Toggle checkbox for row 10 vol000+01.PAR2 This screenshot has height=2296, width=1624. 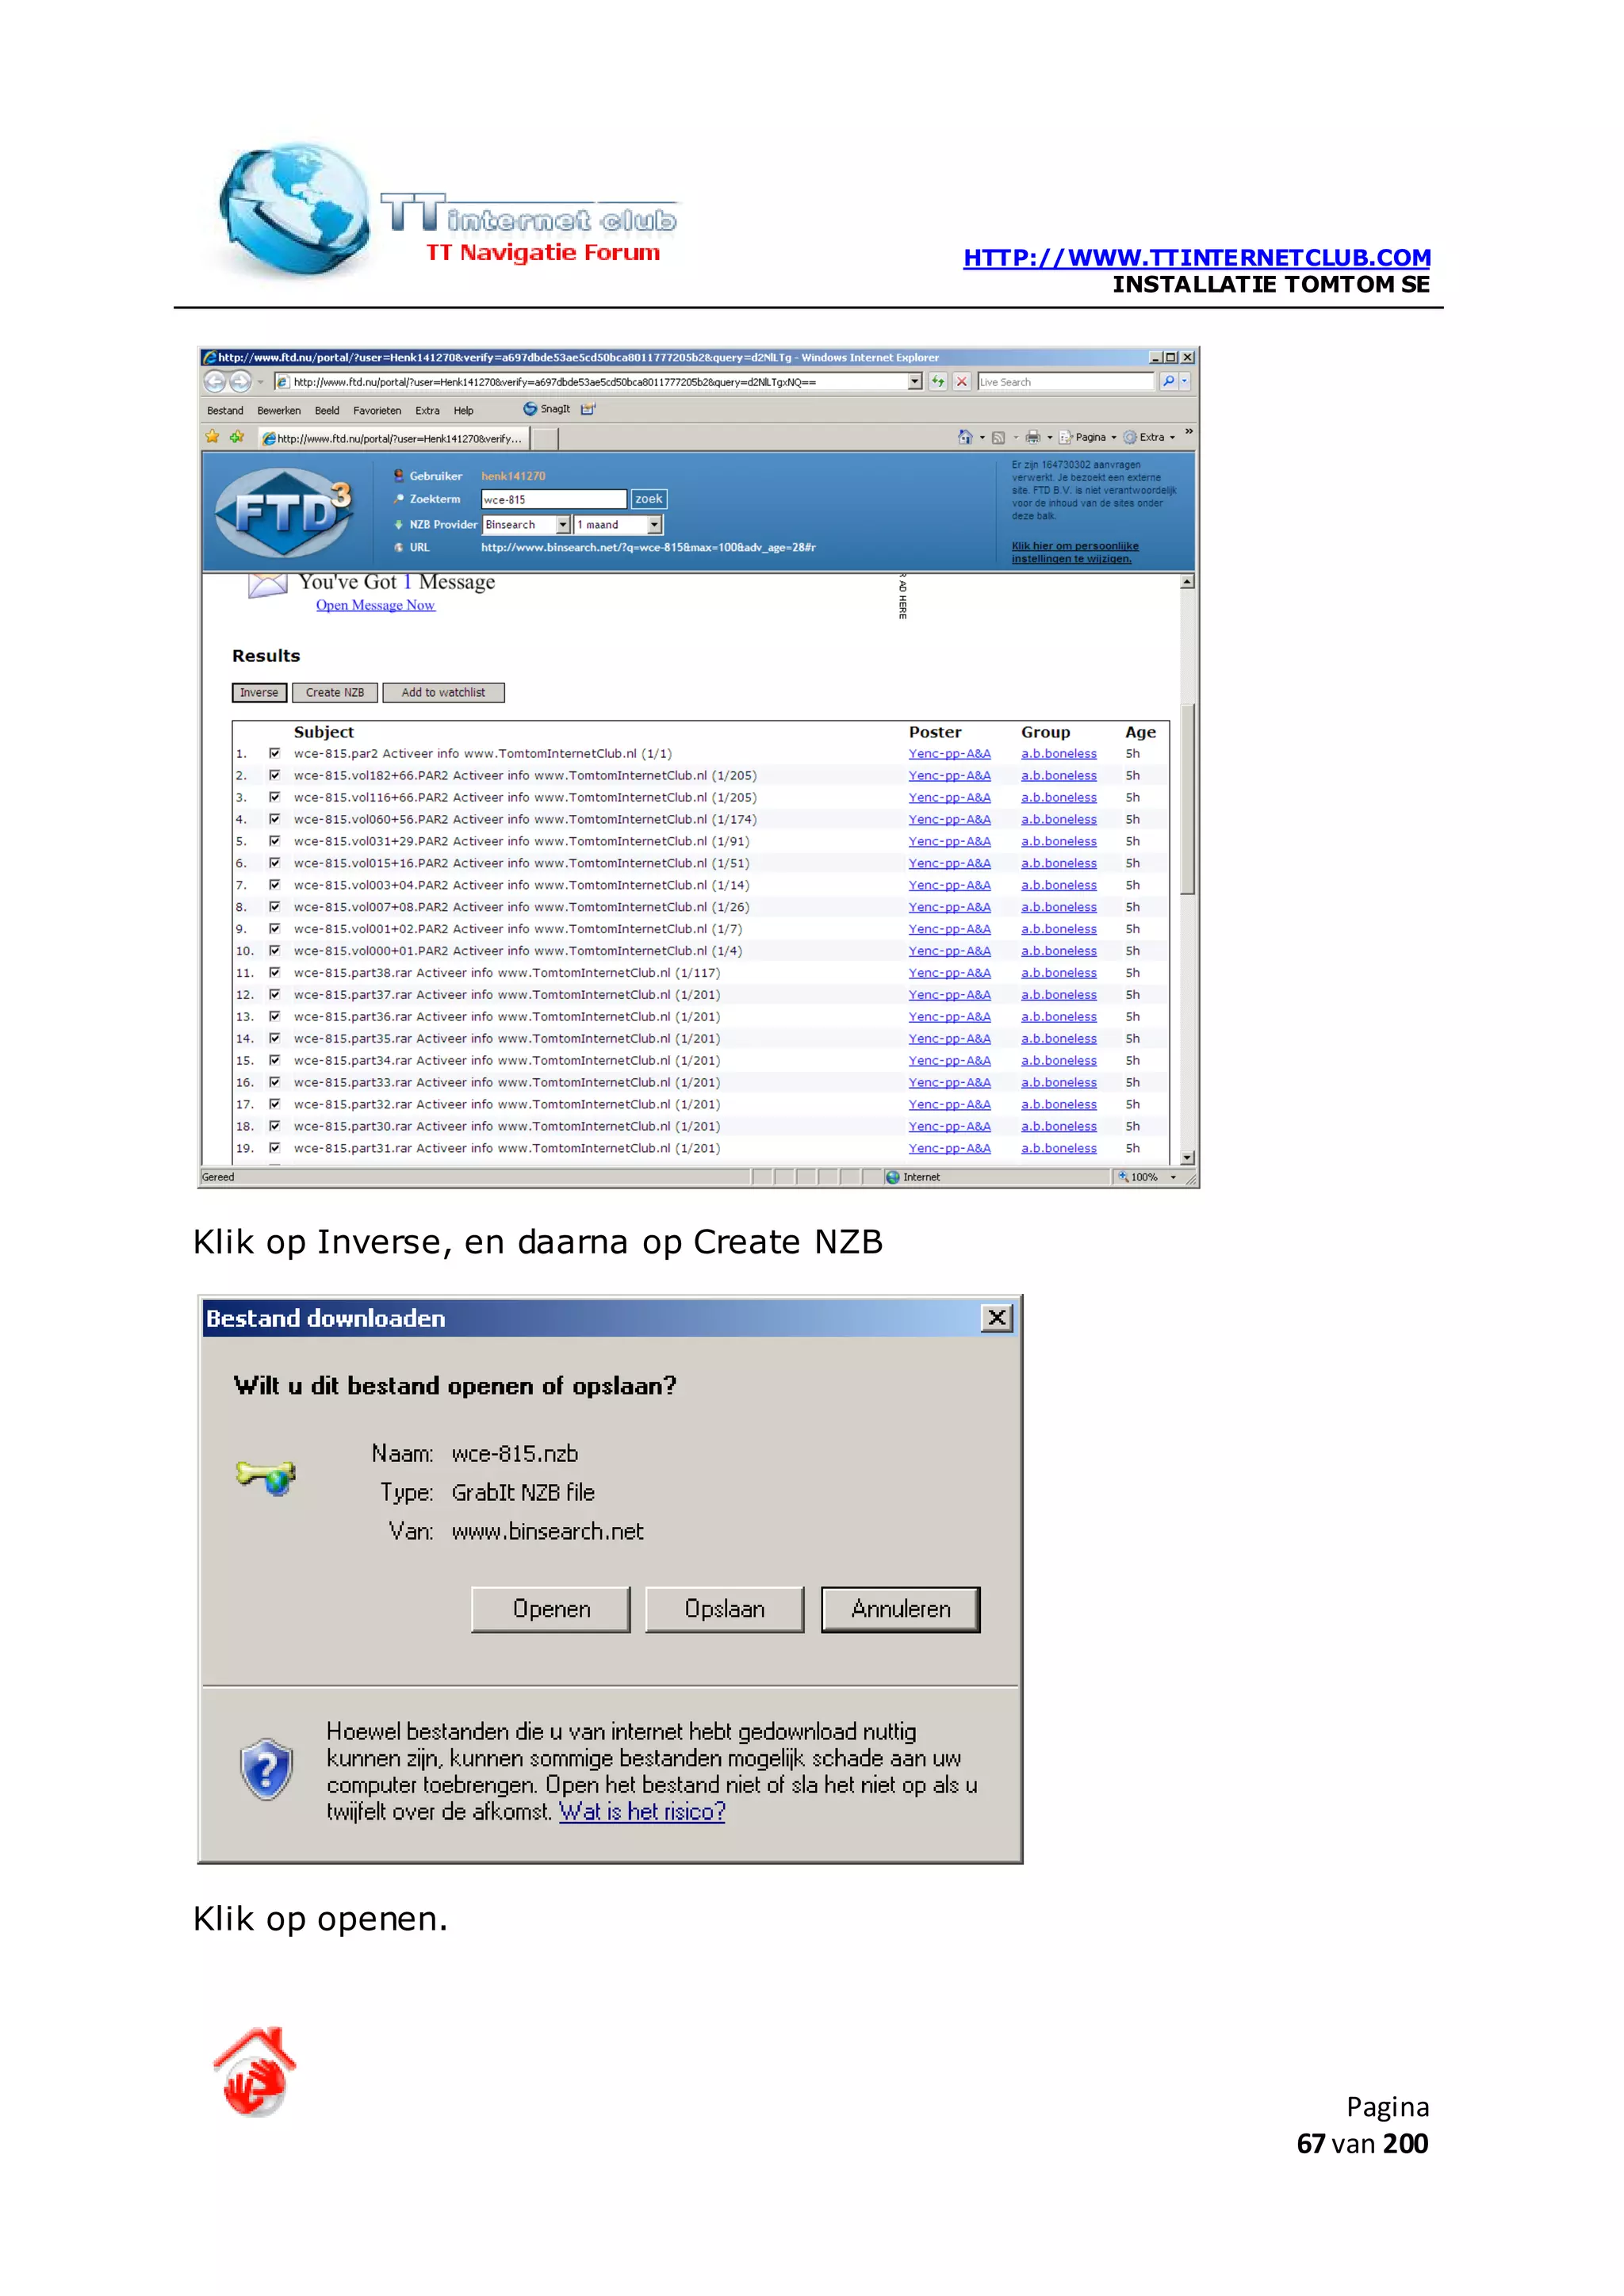point(275,950)
